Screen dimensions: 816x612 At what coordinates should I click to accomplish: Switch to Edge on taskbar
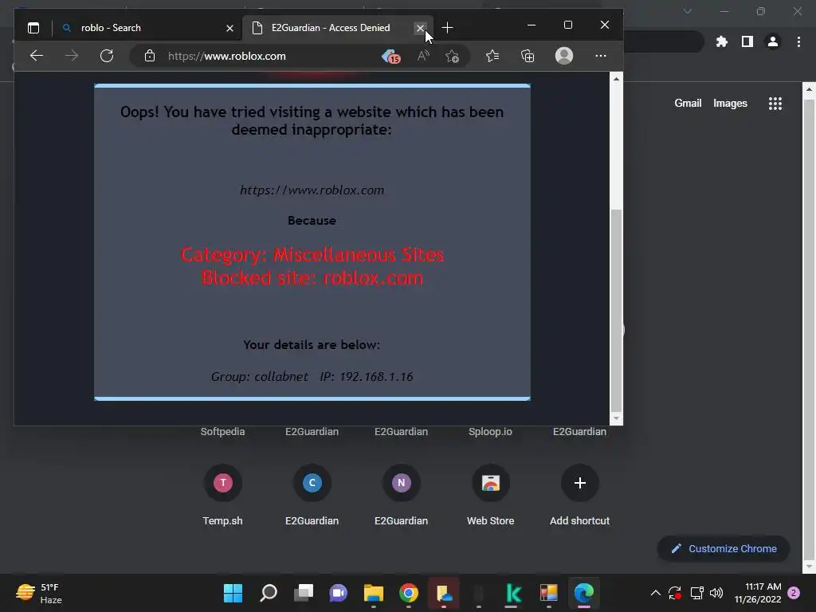pos(584,593)
